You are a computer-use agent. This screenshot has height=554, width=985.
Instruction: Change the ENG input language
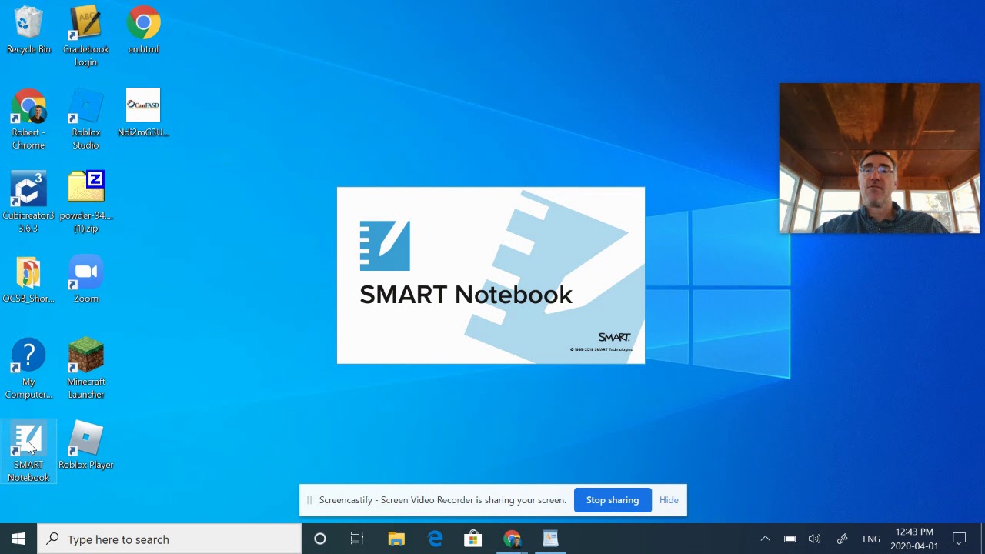tap(871, 539)
